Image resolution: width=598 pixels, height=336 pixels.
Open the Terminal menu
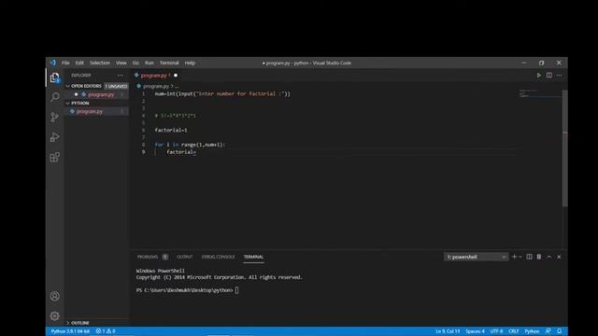click(169, 63)
